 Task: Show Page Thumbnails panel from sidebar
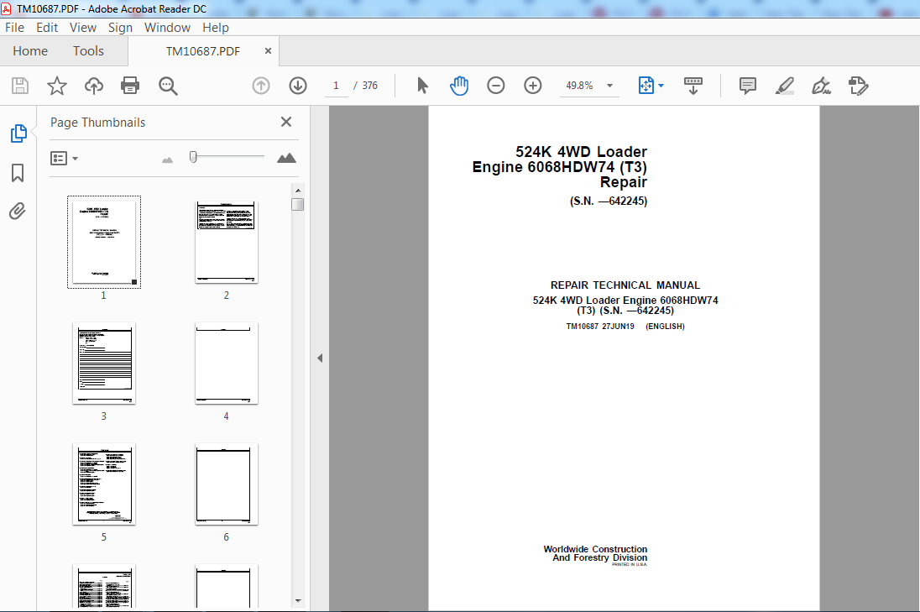18,133
